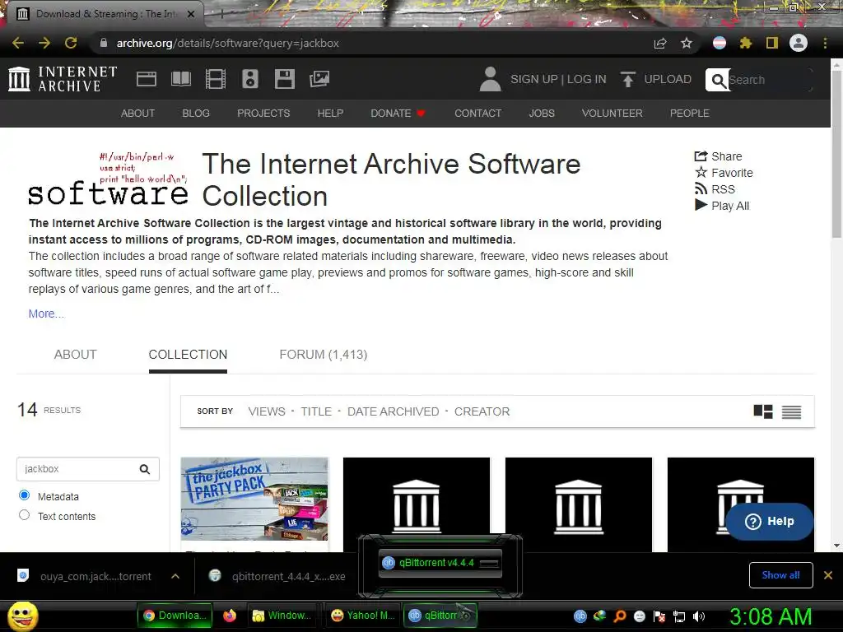Viewport: 843px width, 632px height.
Task: Switch to the ABOUT collection tab
Action: [75, 355]
